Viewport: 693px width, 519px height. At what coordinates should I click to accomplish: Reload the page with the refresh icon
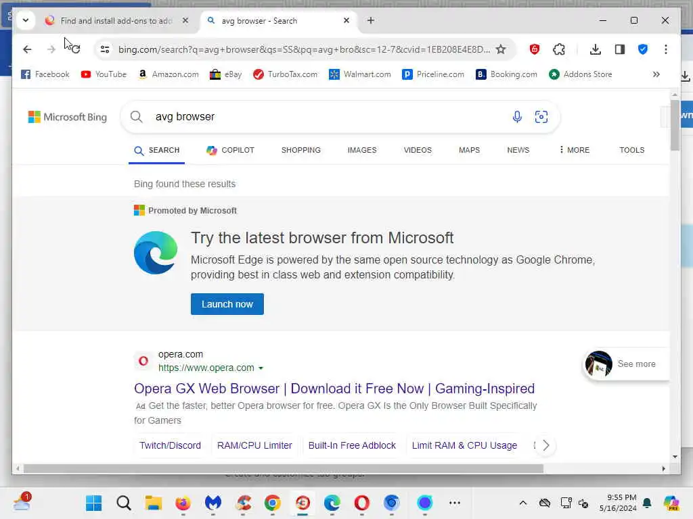click(76, 49)
